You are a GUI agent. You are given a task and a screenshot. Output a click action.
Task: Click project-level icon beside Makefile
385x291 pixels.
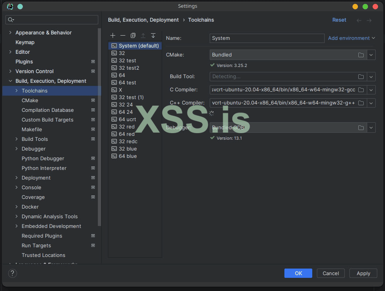93,129
